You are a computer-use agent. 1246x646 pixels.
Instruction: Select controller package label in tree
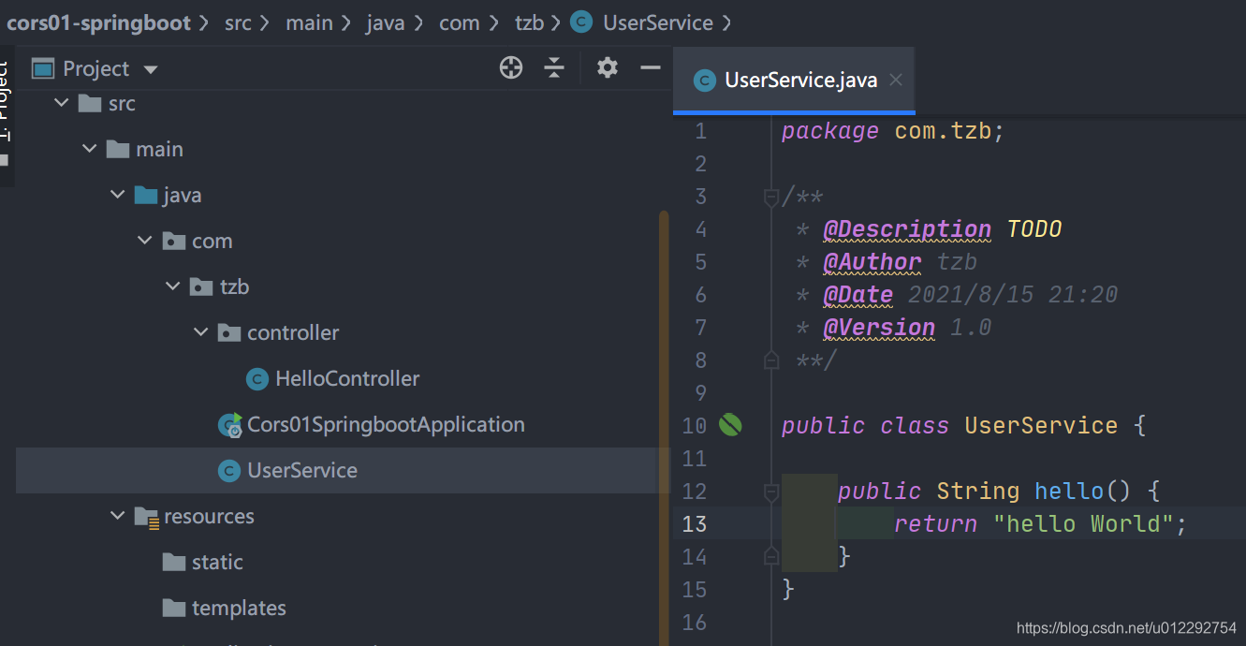tap(293, 332)
